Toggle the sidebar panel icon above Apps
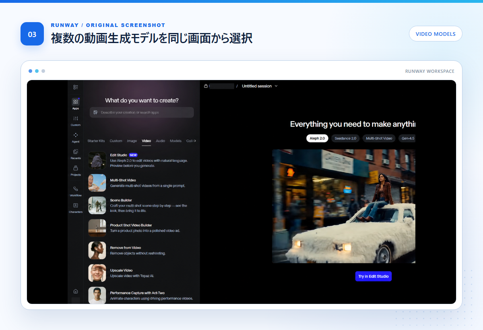The image size is (483, 330). click(x=76, y=87)
